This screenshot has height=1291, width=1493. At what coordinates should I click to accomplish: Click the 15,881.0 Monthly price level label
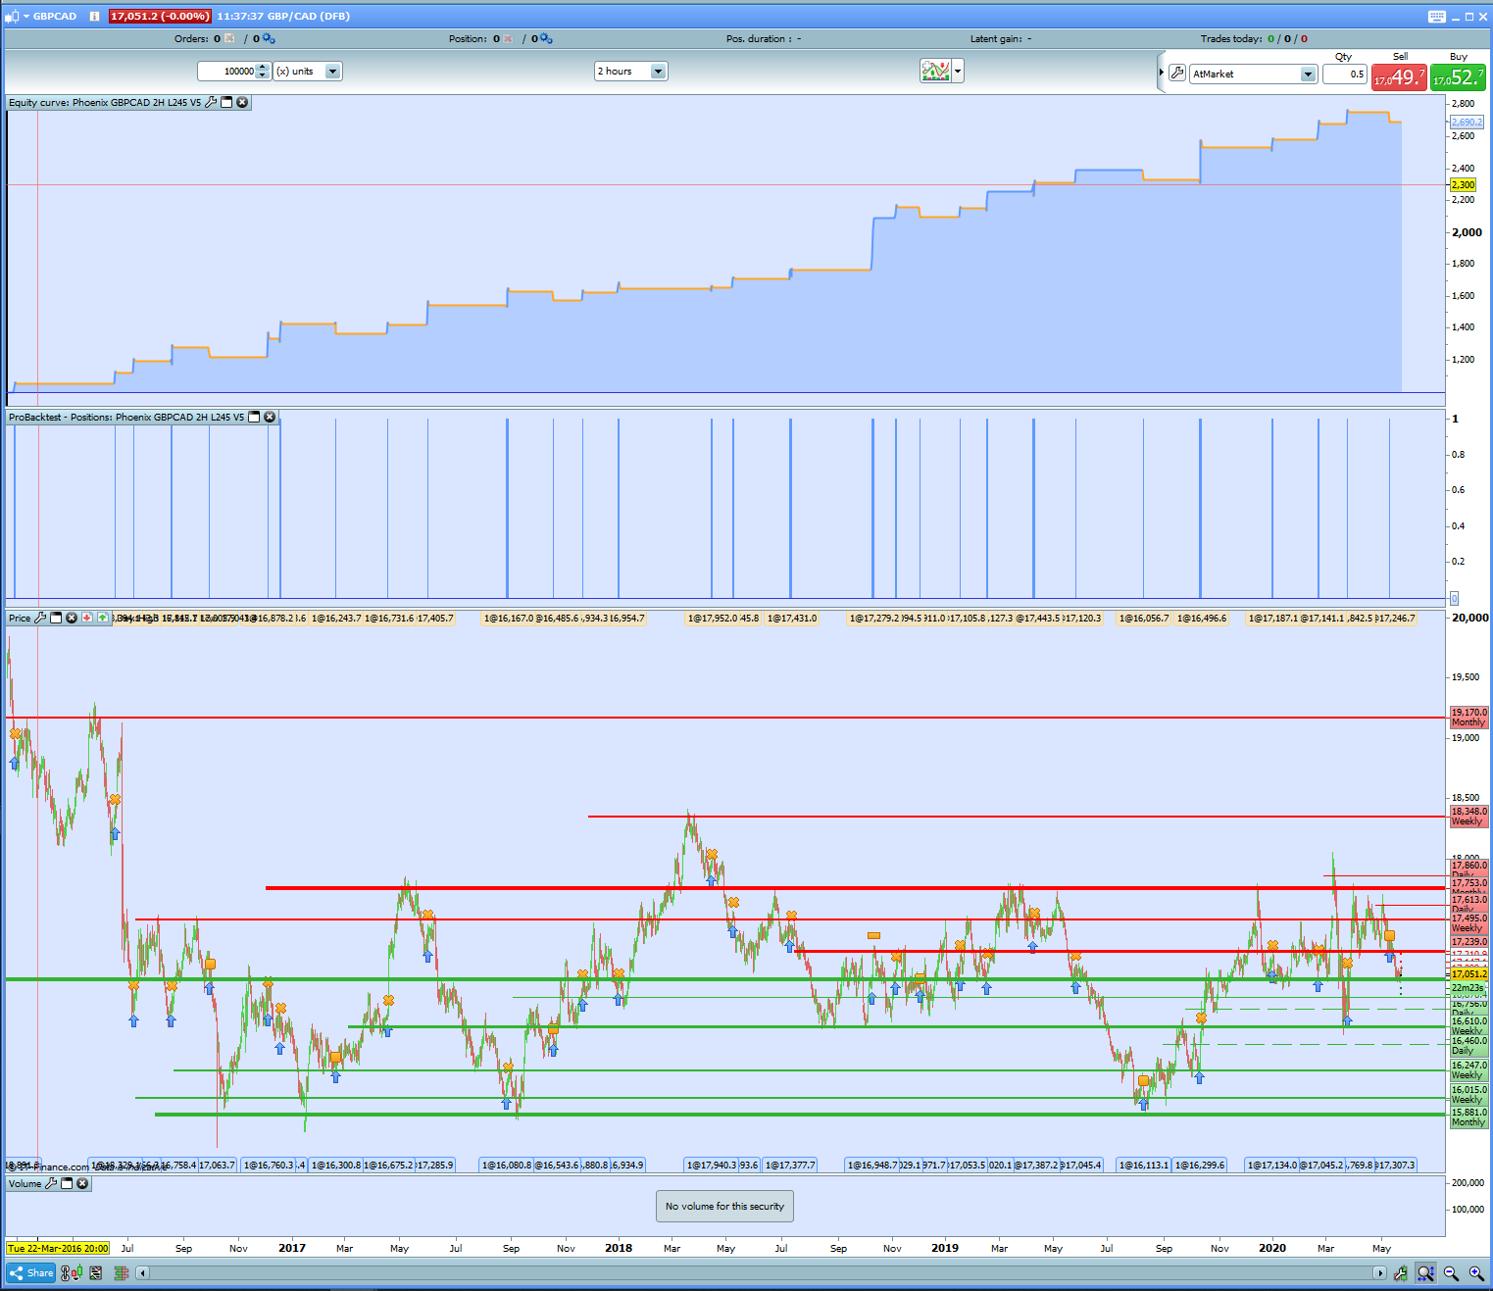coord(1468,1117)
